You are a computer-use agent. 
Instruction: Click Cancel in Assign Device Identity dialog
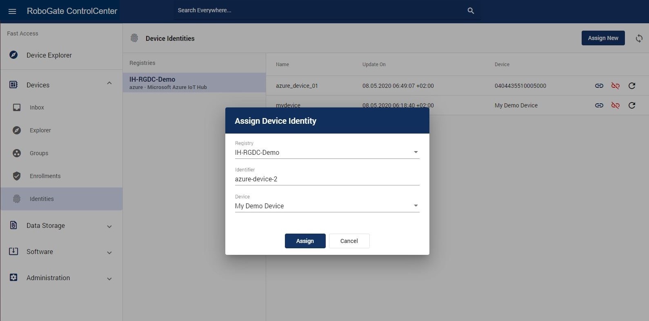pyautogui.click(x=349, y=241)
